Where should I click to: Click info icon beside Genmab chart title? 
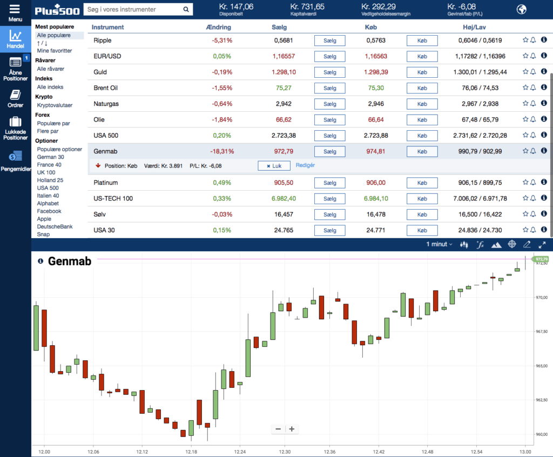[x=41, y=261]
